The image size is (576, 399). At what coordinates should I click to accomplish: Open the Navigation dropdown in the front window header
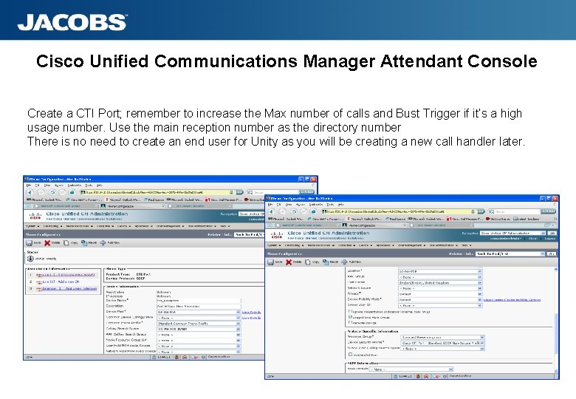coord(512,233)
